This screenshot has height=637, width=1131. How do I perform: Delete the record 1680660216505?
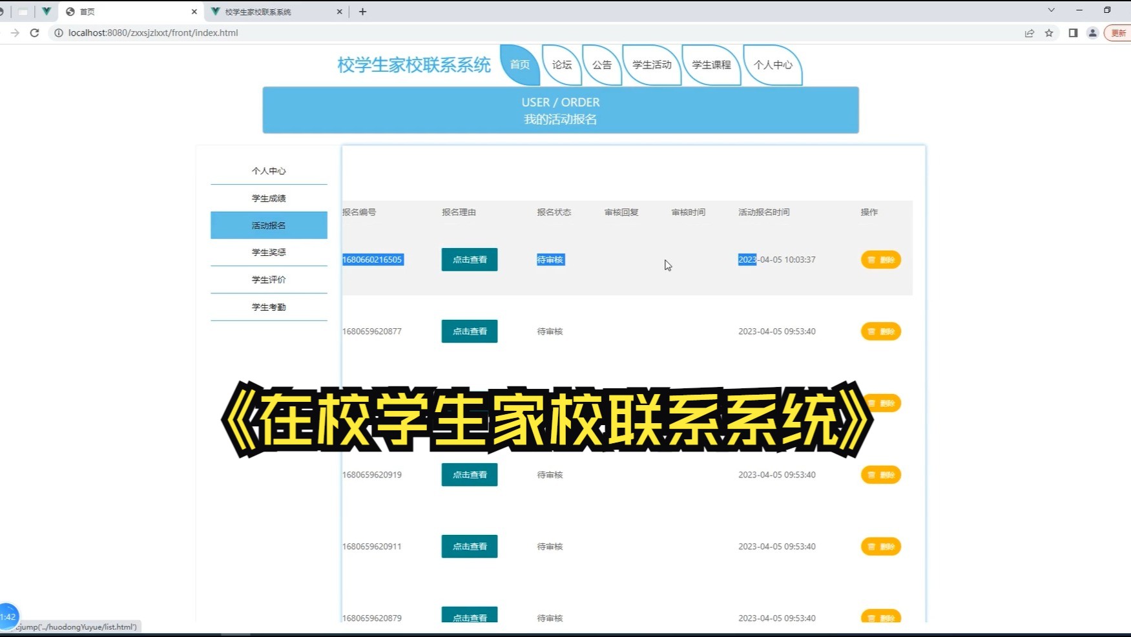click(x=881, y=260)
